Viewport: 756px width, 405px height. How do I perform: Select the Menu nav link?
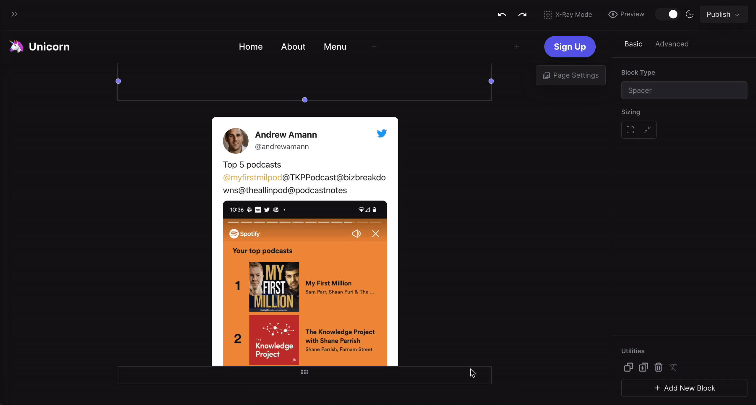point(335,47)
